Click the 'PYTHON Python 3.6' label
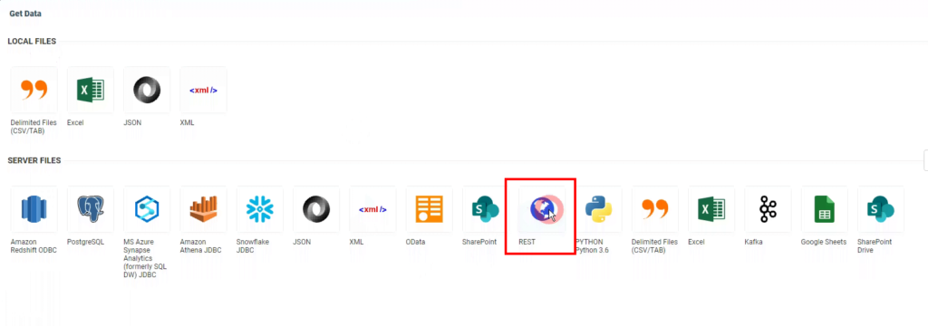The height and width of the screenshot is (326, 928). pyautogui.click(x=592, y=246)
